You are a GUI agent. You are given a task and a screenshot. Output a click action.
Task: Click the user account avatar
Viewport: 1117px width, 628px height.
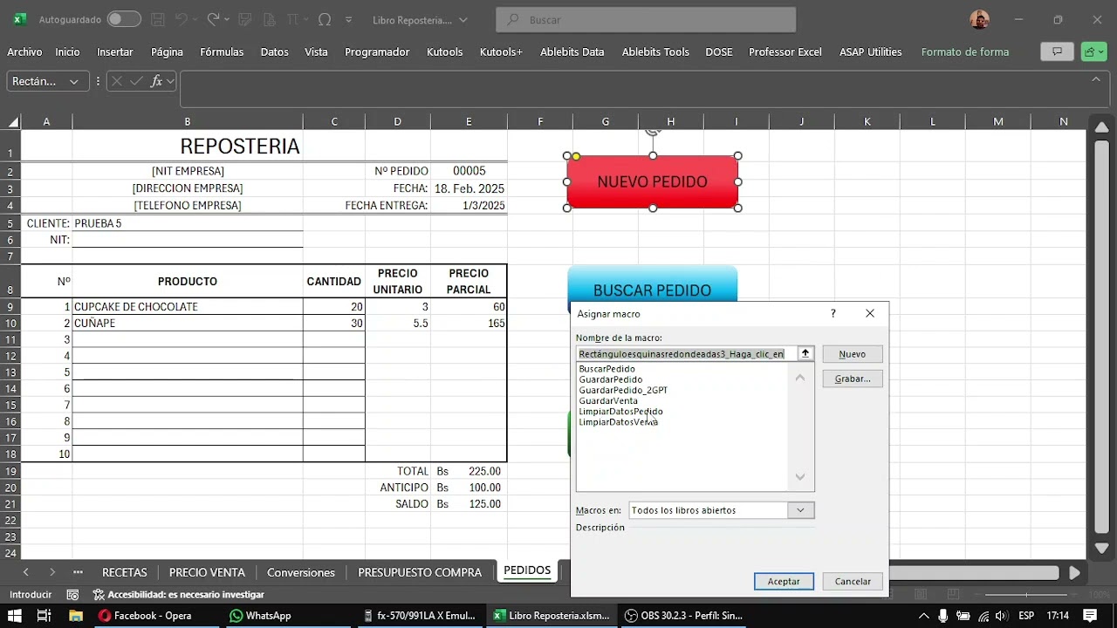980,19
